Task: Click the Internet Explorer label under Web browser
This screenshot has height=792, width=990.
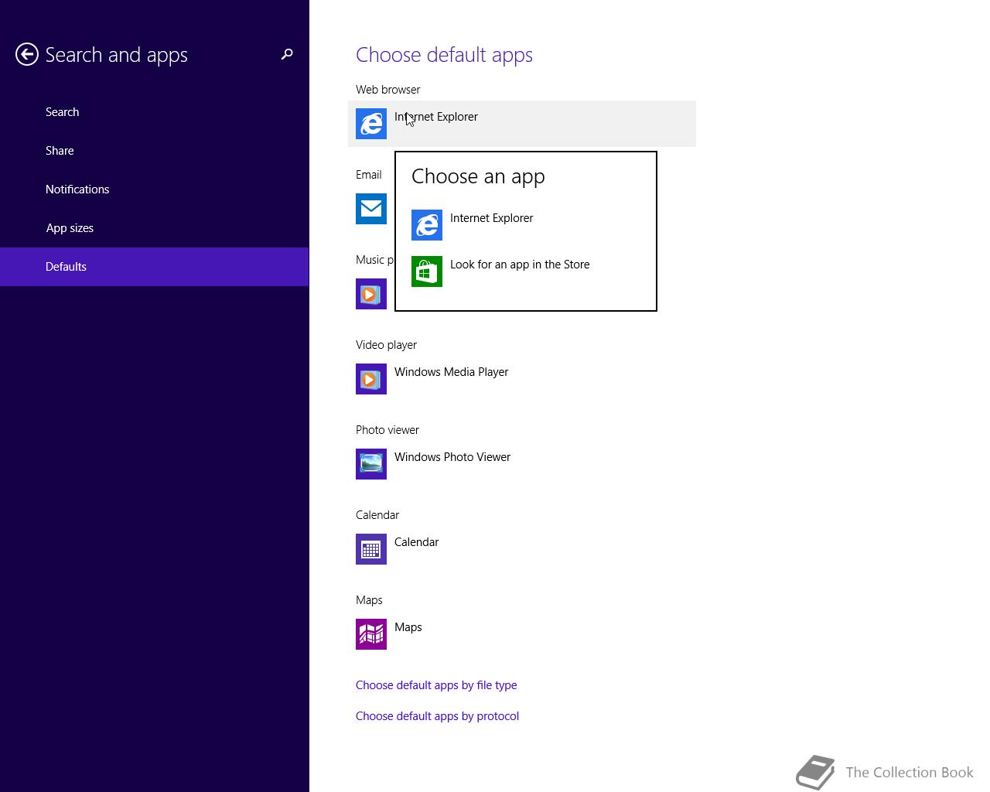Action: (436, 117)
